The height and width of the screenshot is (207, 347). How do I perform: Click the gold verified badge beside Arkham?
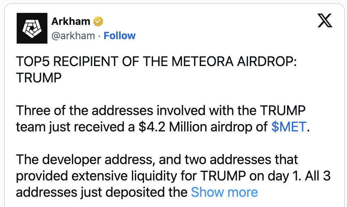(x=98, y=21)
